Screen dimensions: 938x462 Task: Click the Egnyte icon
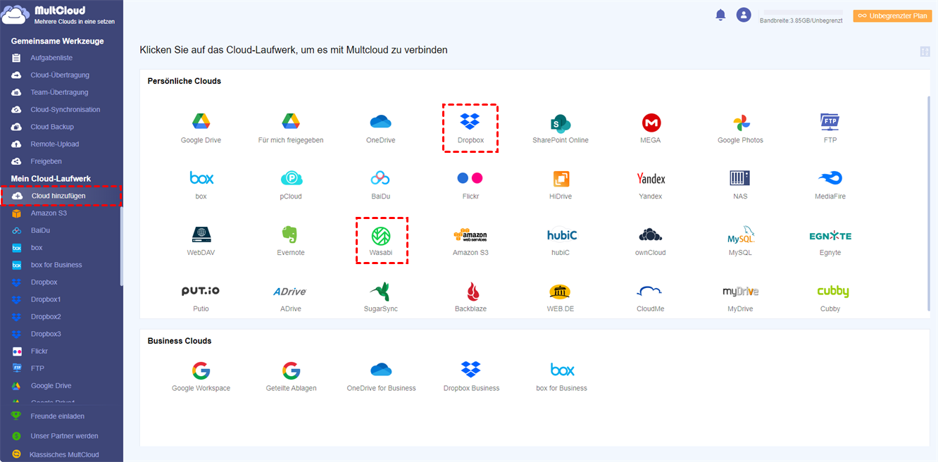coord(830,235)
